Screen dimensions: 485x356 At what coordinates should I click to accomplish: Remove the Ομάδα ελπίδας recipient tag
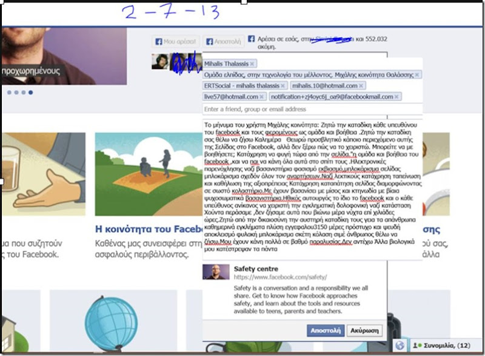tap(417, 75)
